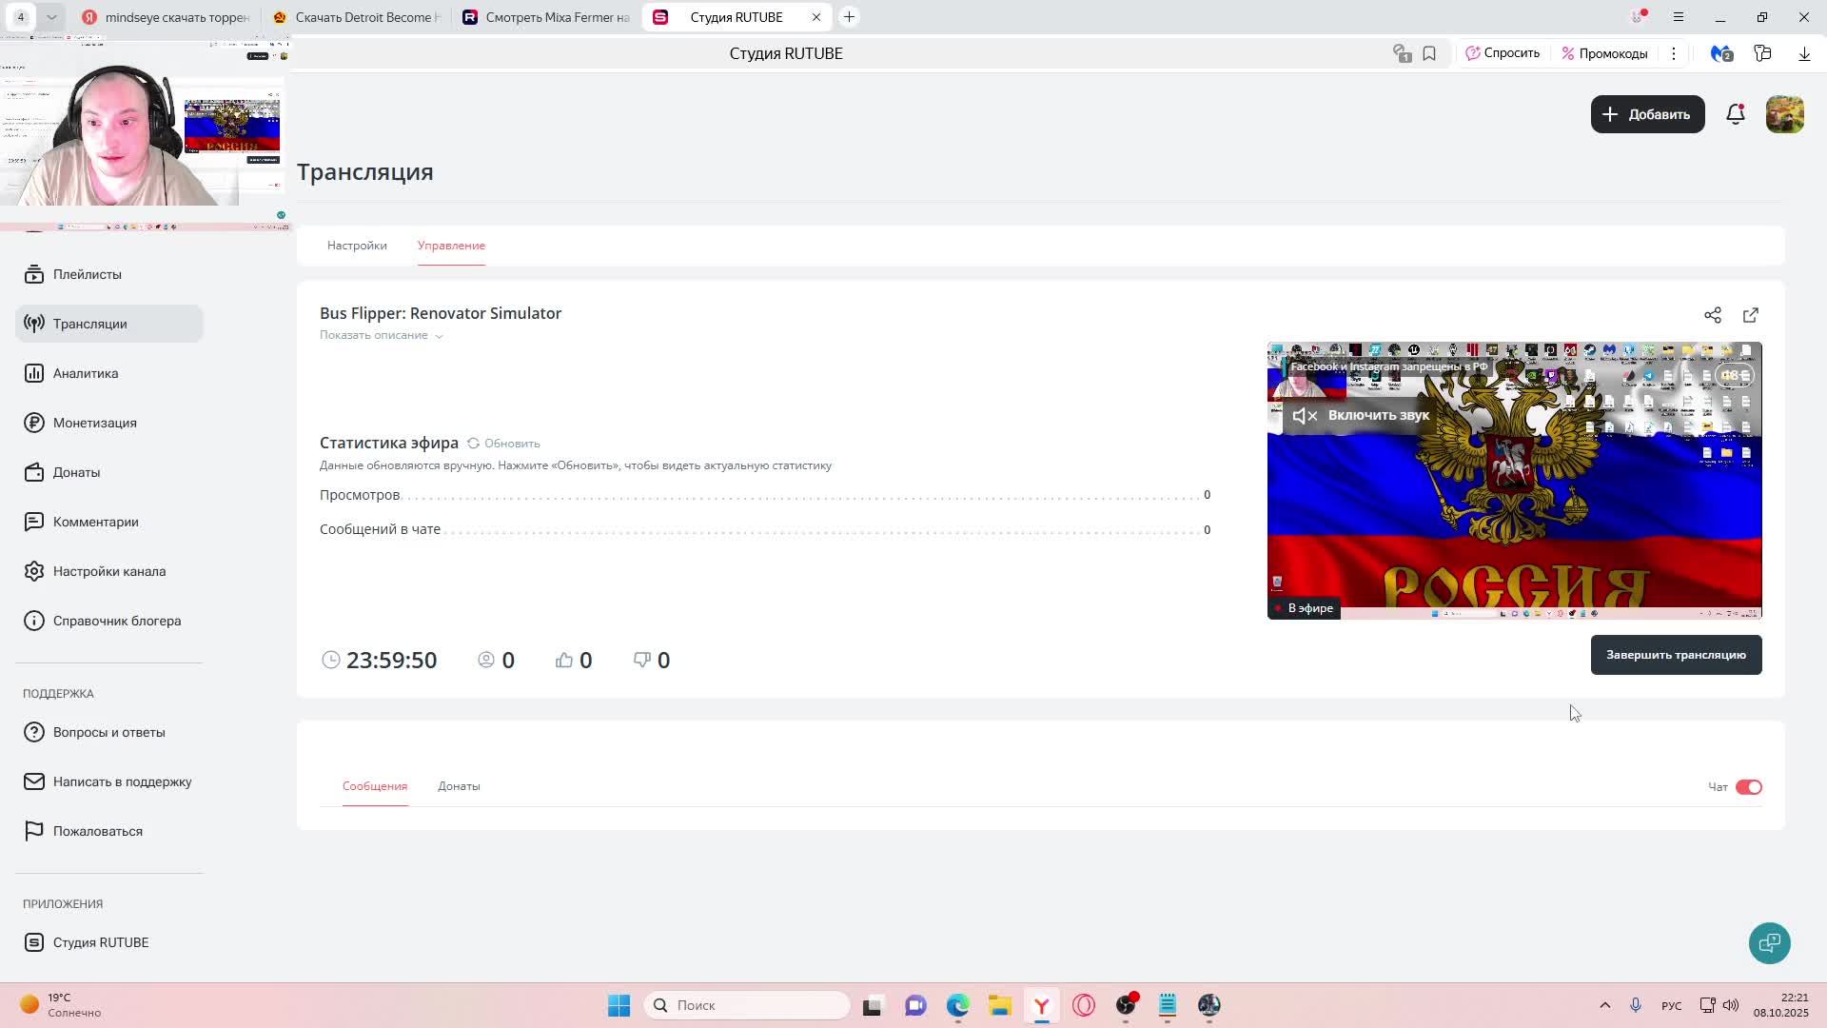Open Аналитика in the sidebar
The width and height of the screenshot is (1827, 1028).
[x=86, y=373]
